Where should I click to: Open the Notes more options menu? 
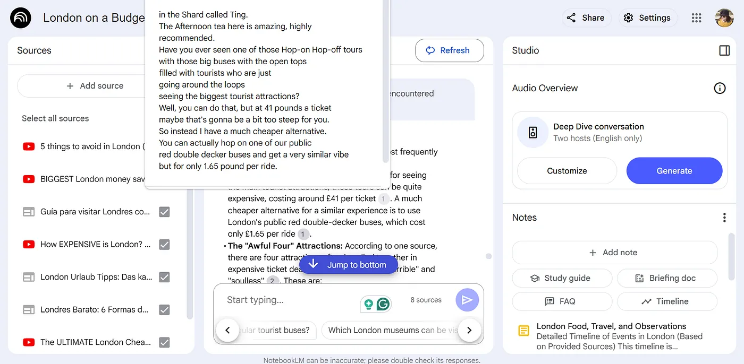tap(724, 218)
